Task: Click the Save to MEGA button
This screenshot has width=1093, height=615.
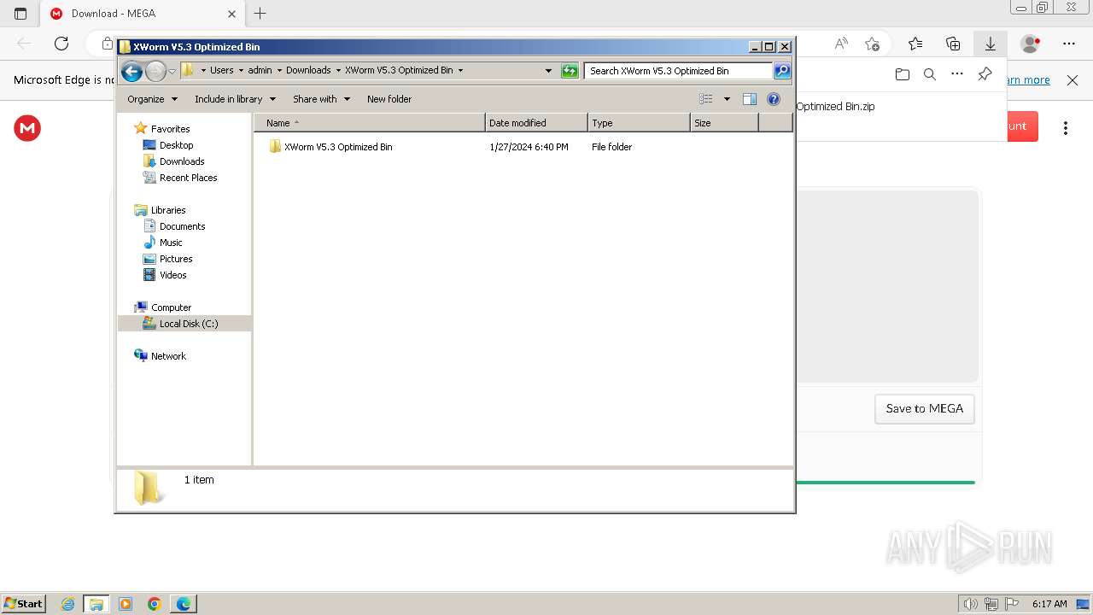Action: (x=925, y=408)
